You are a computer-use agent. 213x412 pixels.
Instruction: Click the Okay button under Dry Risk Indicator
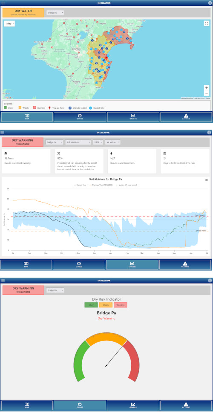[x=91, y=305]
